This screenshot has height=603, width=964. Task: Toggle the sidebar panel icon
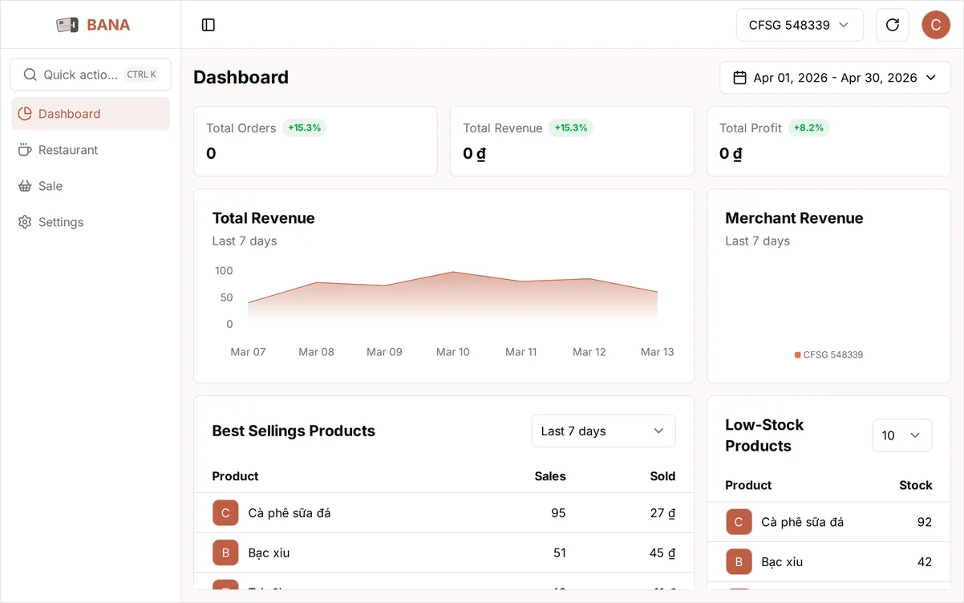(209, 25)
